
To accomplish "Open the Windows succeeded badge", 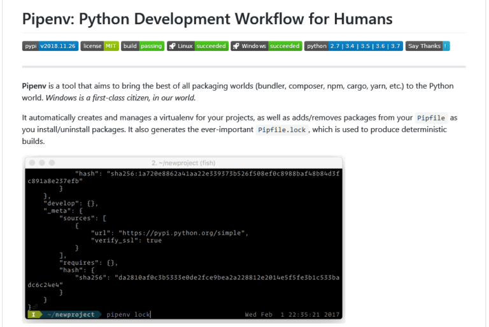I will tap(266, 46).
